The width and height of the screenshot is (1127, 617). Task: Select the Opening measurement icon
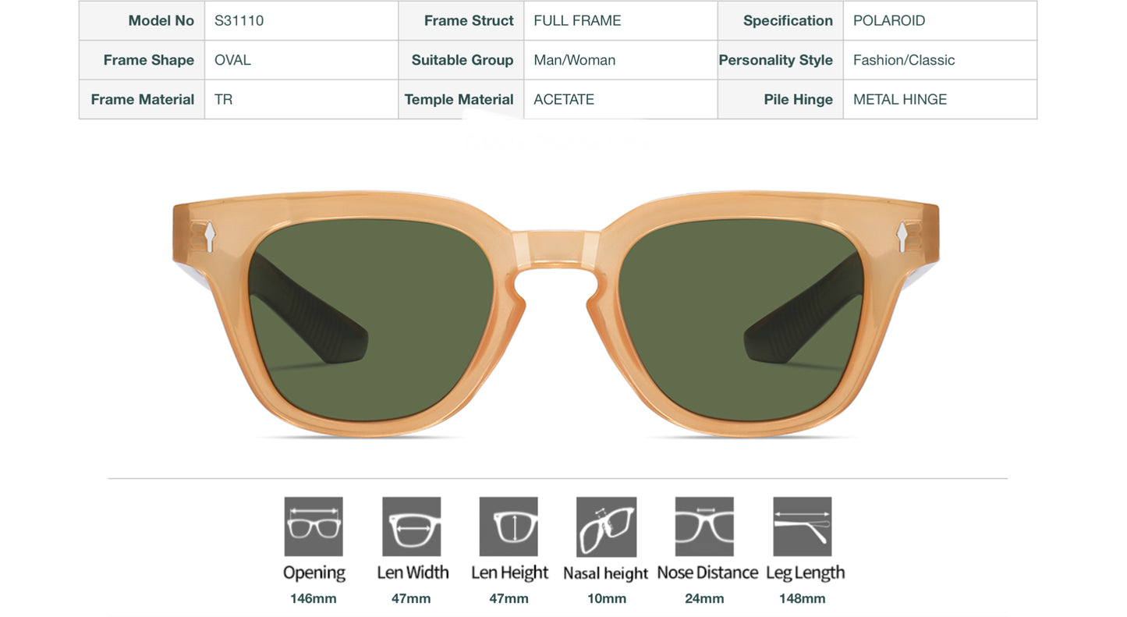[314, 526]
